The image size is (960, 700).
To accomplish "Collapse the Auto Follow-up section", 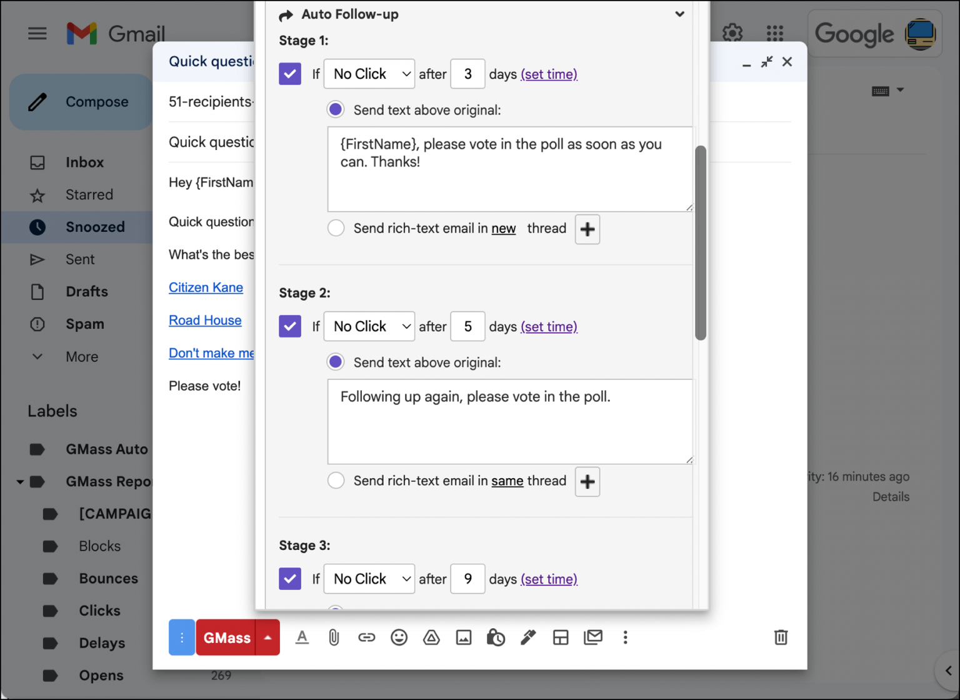I will coord(680,14).
